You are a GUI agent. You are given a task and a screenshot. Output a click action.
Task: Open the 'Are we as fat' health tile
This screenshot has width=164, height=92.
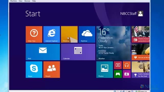(141, 52)
